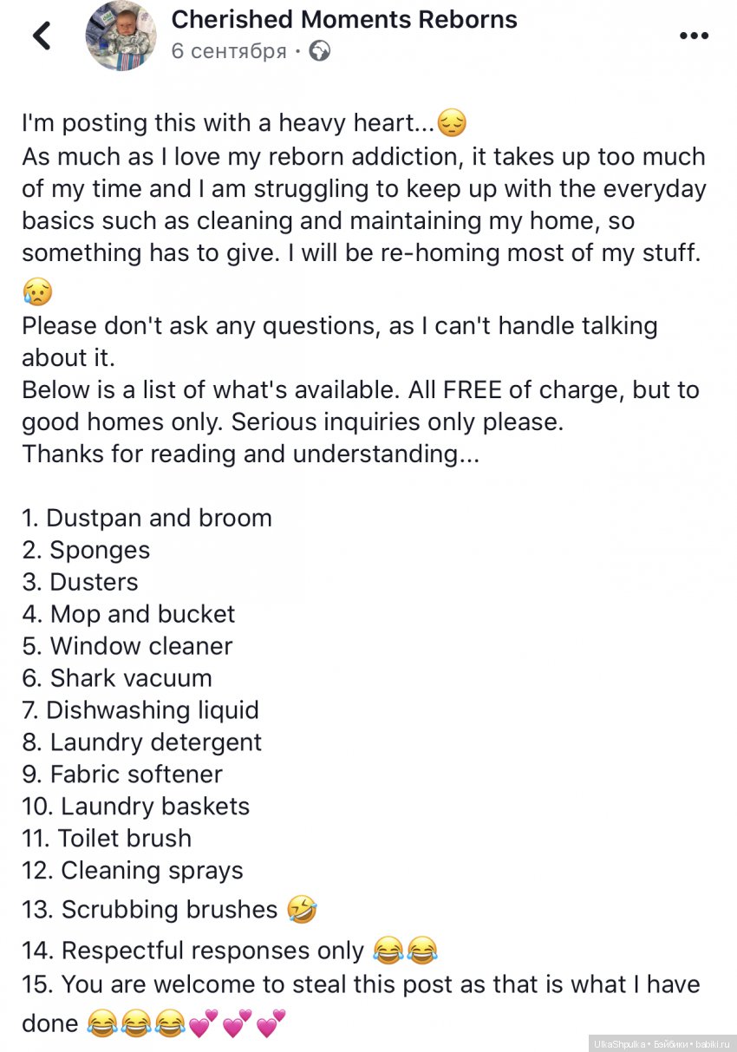Open Cherished Moments Reborns profile picture
Image resolution: width=737 pixels, height=1052 pixels.
[x=121, y=36]
